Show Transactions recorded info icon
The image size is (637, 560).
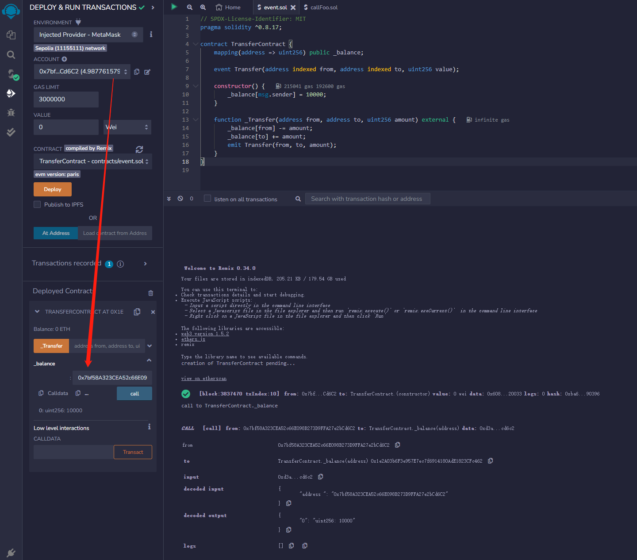pos(120,264)
